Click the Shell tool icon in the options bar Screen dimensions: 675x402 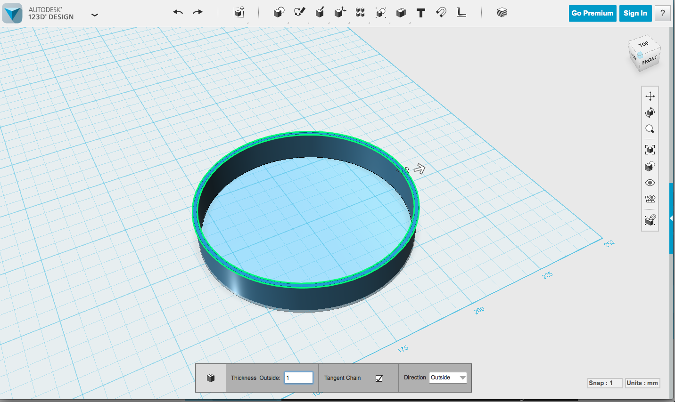click(x=211, y=378)
